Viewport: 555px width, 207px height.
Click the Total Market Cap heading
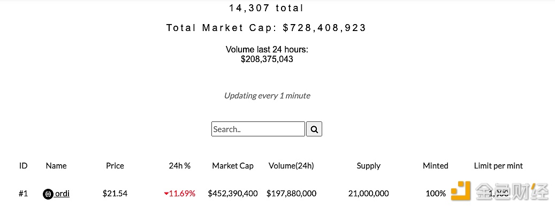pyautogui.click(x=267, y=28)
